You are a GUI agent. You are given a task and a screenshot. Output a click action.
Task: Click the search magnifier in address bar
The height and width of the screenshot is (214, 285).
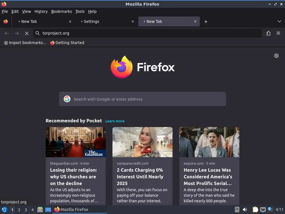pos(38,33)
